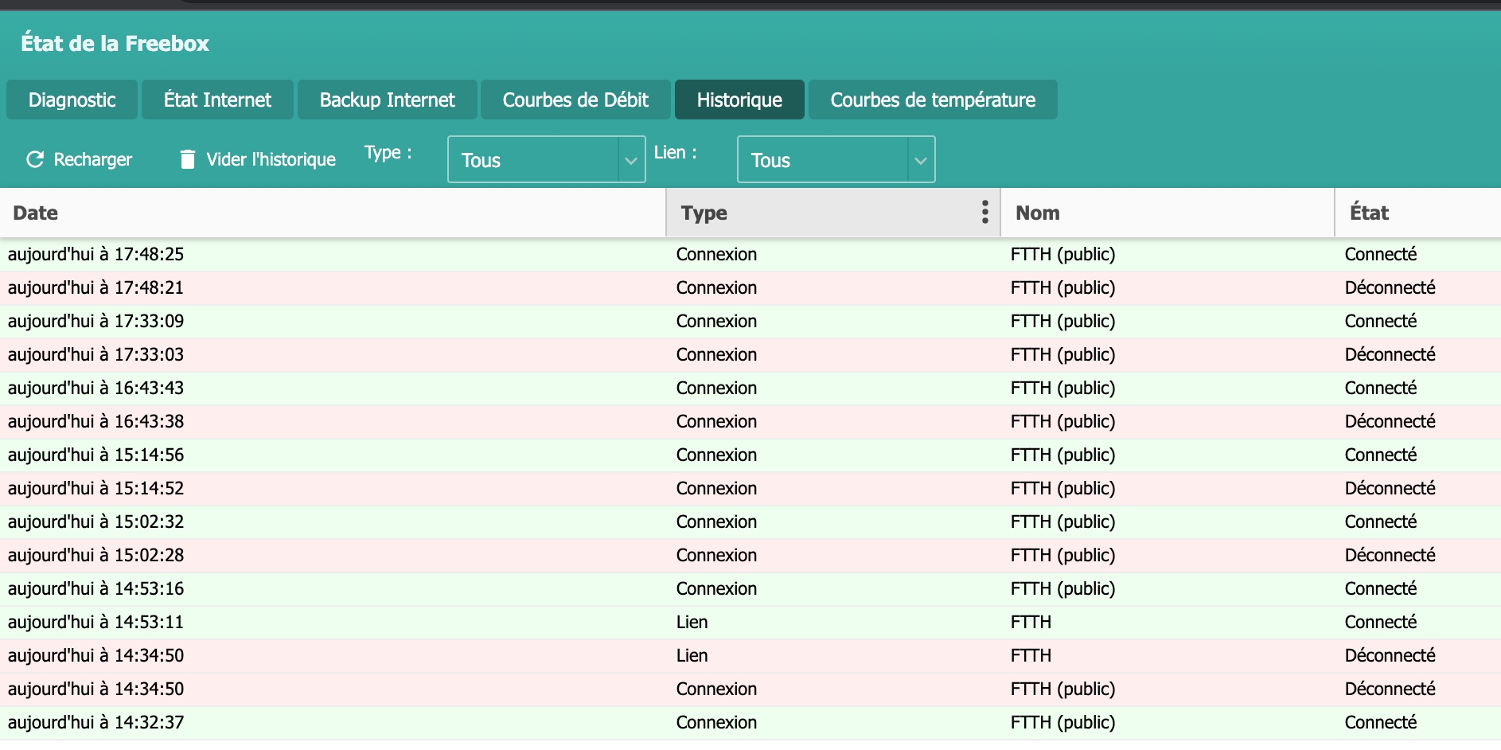
Task: Switch to the Diagnostic tab
Action: click(x=72, y=100)
